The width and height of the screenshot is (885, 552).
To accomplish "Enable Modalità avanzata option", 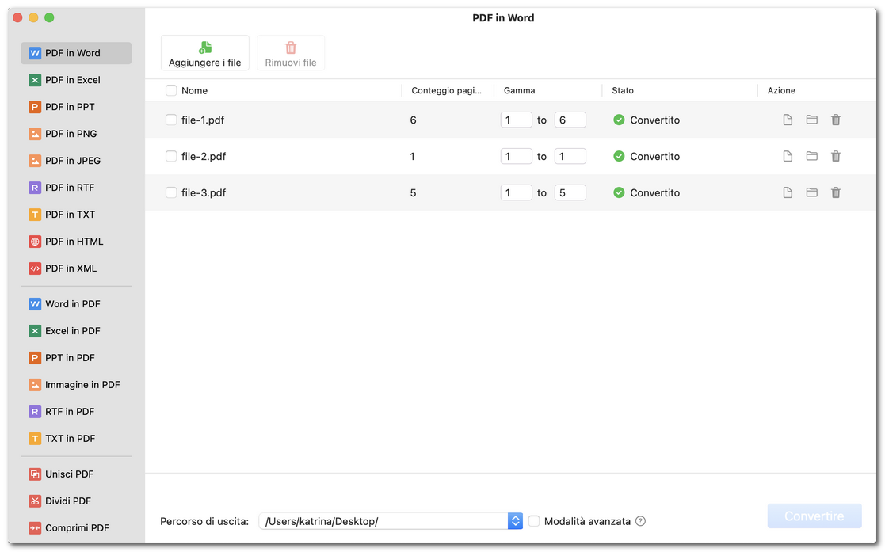I will click(x=533, y=520).
